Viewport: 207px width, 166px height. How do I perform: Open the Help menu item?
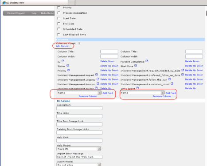(34, 13)
